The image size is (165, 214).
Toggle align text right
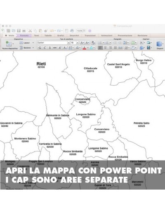tap(110, 48)
